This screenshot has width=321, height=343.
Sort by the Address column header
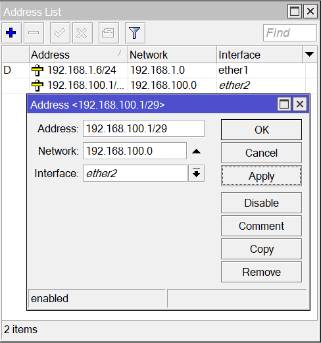point(78,55)
